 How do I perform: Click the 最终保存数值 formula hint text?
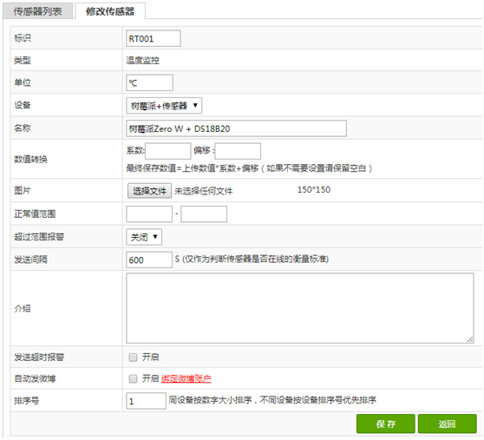[x=249, y=168]
